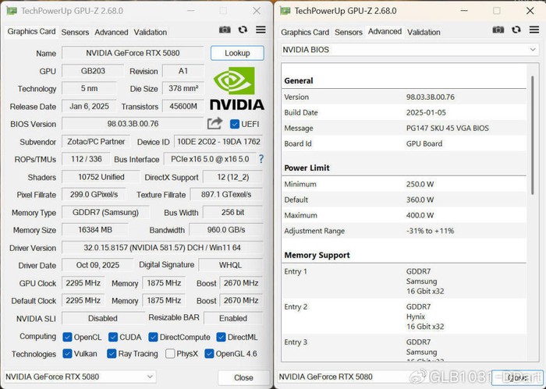Close the left GPU-Z window via X
Viewport: 546px width, 389px height.
coord(257,11)
